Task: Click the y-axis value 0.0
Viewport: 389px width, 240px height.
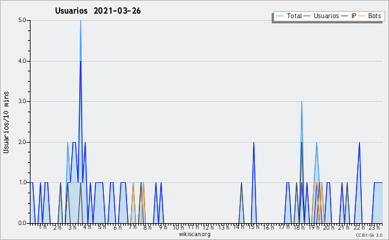Action: pos(22,223)
